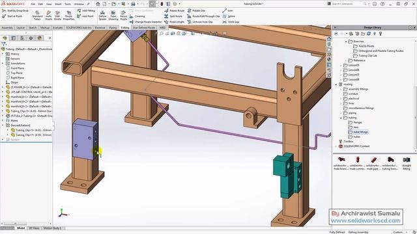
Task: Select the Spline sketch tool
Action: [229, 16]
